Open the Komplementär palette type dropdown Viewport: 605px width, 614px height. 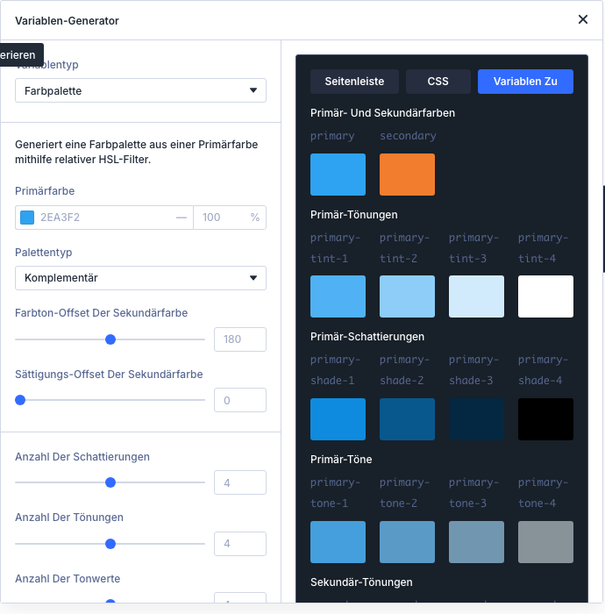[140, 278]
